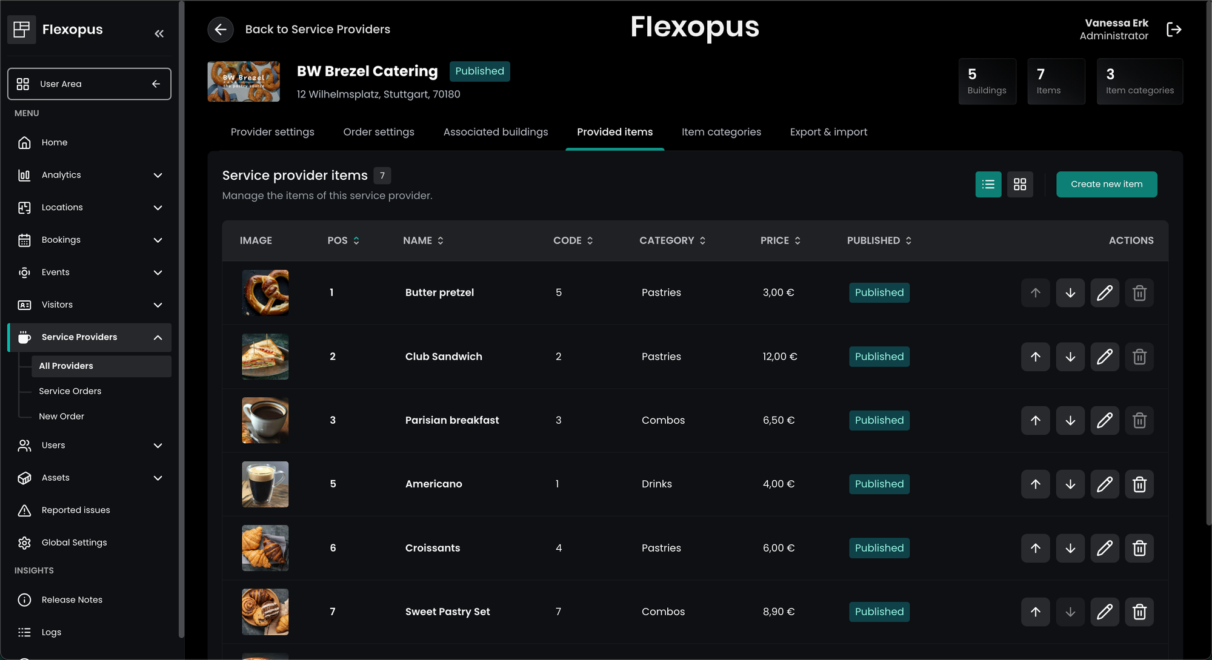
Task: Switch to the Order settings tab
Action: pyautogui.click(x=379, y=132)
